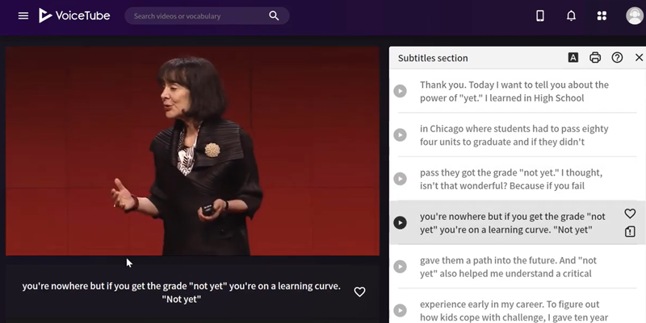
Task: Click the current caption text under the video
Action: [x=181, y=292]
